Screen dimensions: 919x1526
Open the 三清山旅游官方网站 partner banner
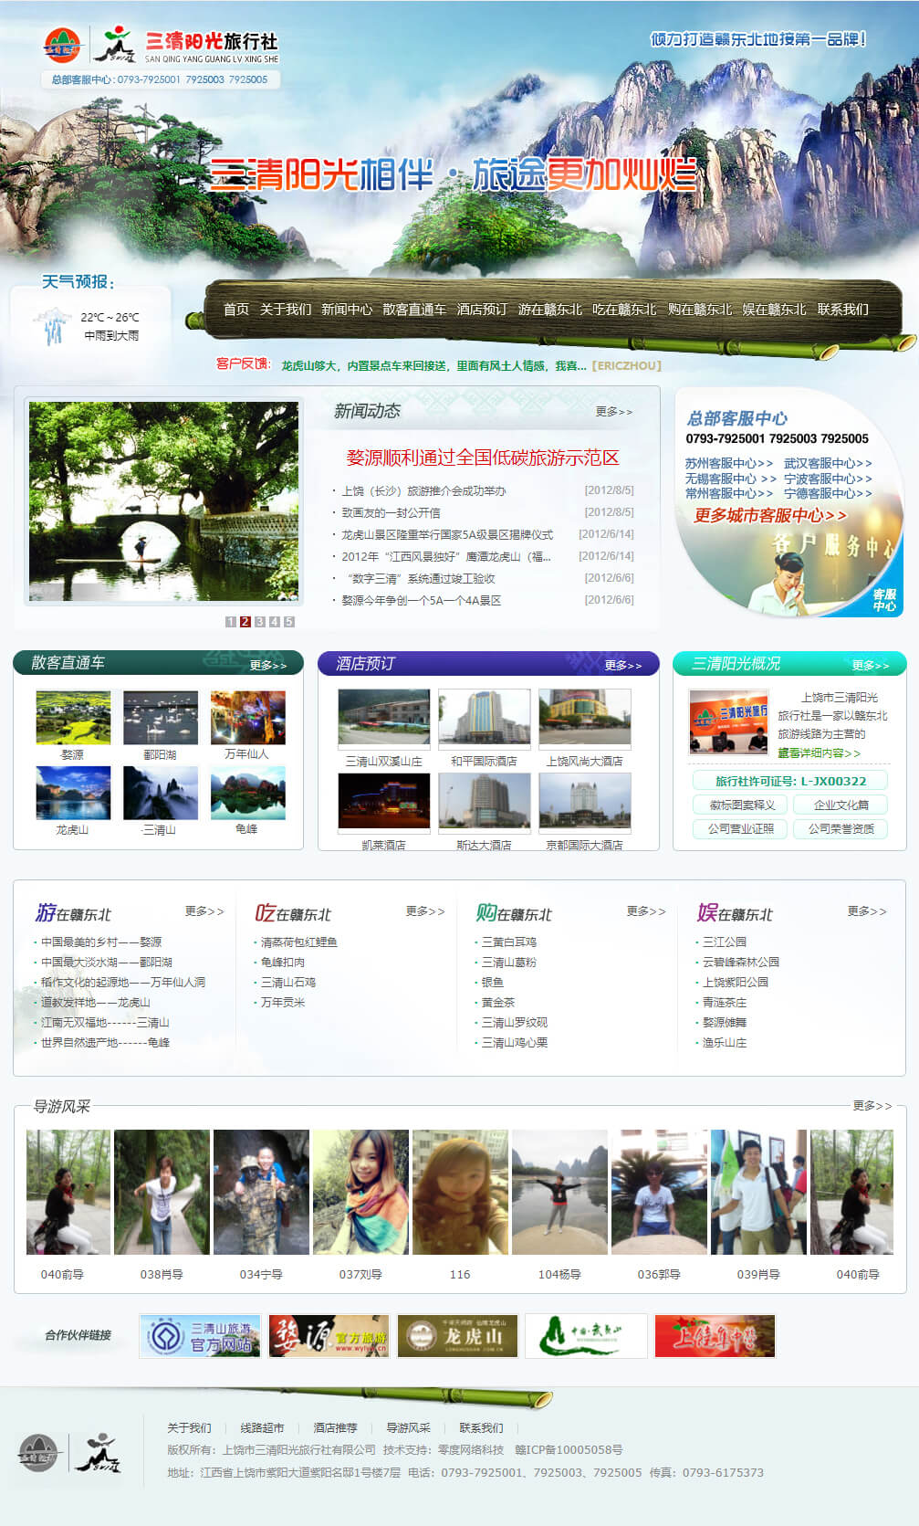coord(200,1336)
